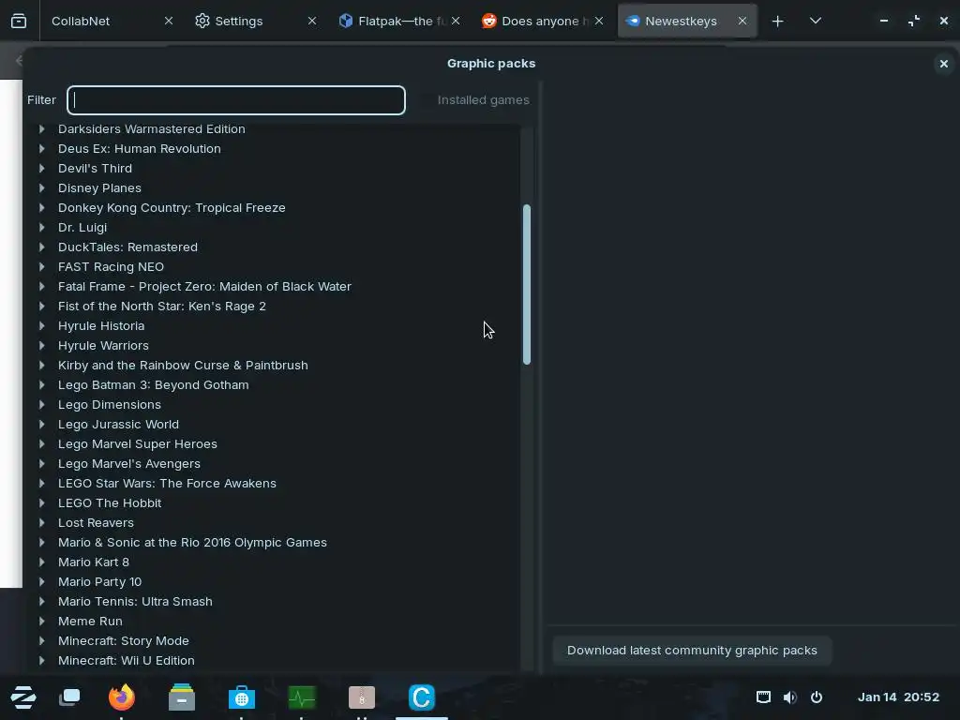Close the Flatpak tab
The height and width of the screenshot is (720, 960).
(456, 21)
